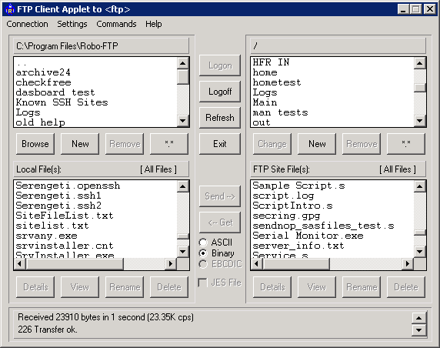This screenshot has height=348, width=440.
Task: Click left arrow of local files horizontal scrollbar
Action: click(19, 264)
